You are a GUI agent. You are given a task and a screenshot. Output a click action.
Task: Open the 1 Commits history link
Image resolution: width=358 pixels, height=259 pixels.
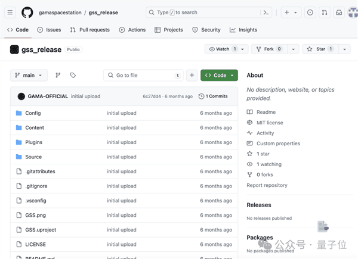pos(213,96)
